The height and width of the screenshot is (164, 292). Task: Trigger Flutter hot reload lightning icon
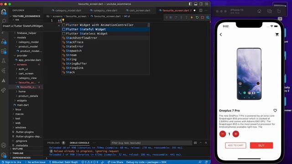[192, 17]
